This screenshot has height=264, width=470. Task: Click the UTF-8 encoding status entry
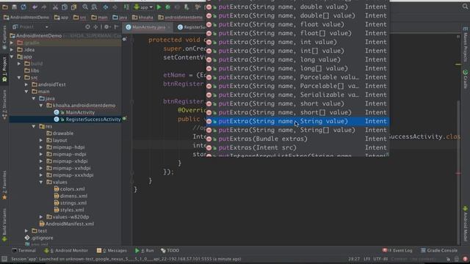coord(380,259)
